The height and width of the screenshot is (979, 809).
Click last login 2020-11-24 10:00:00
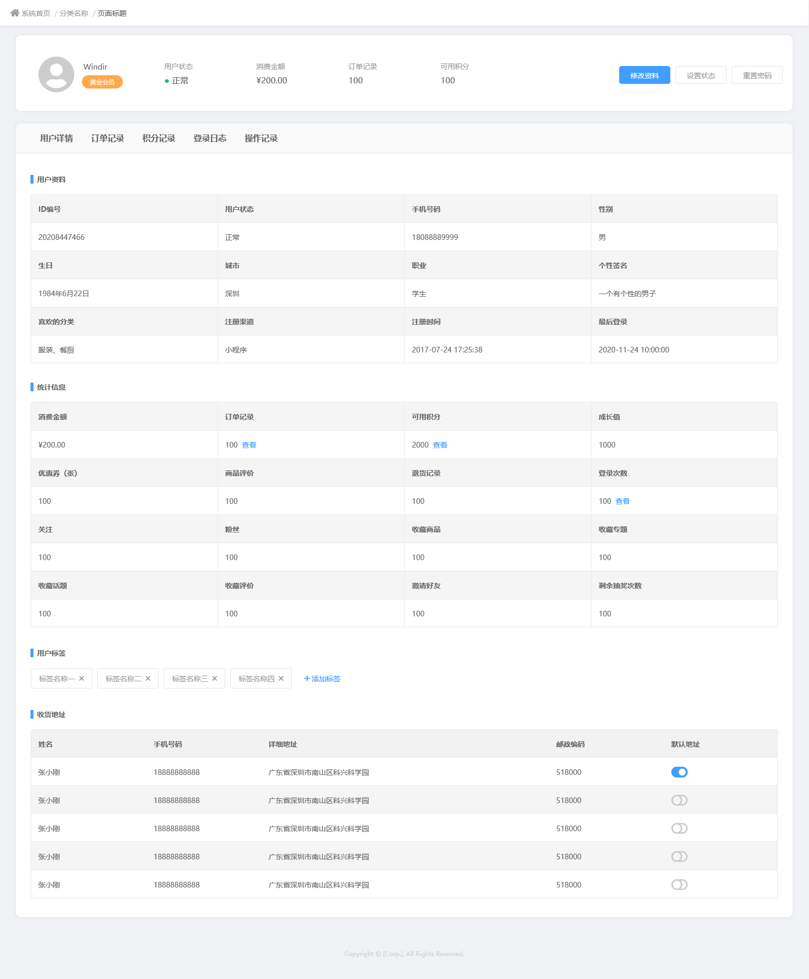coord(634,350)
